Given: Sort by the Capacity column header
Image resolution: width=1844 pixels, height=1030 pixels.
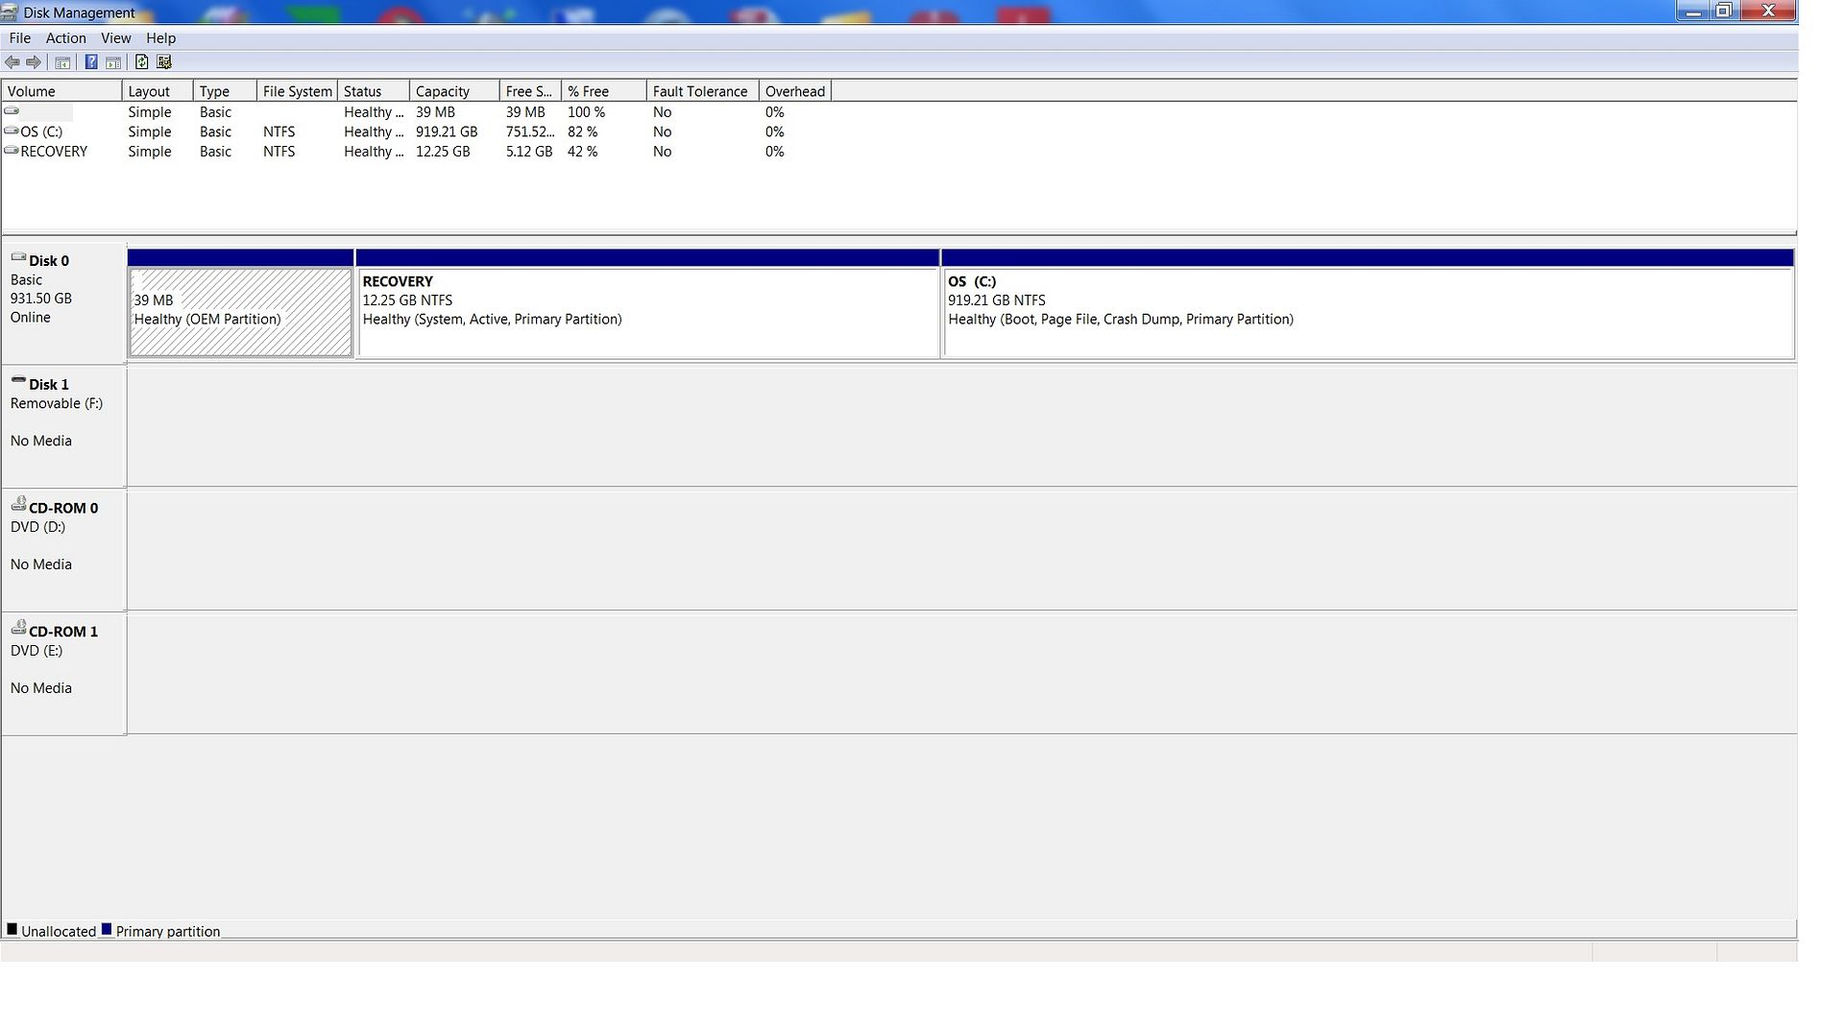Looking at the screenshot, I should 454,91.
